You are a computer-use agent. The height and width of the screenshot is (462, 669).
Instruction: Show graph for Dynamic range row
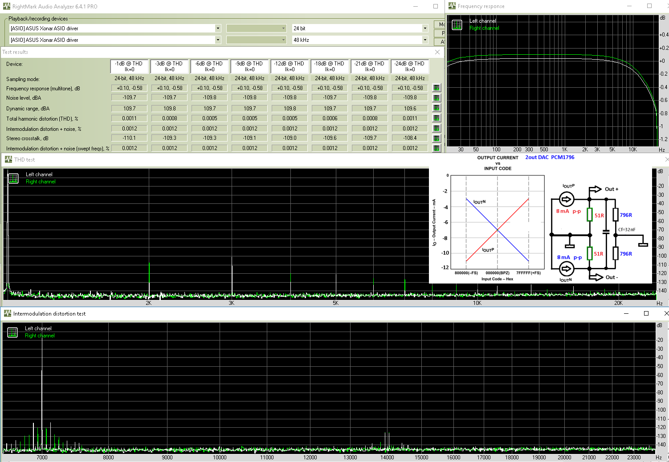coord(436,108)
